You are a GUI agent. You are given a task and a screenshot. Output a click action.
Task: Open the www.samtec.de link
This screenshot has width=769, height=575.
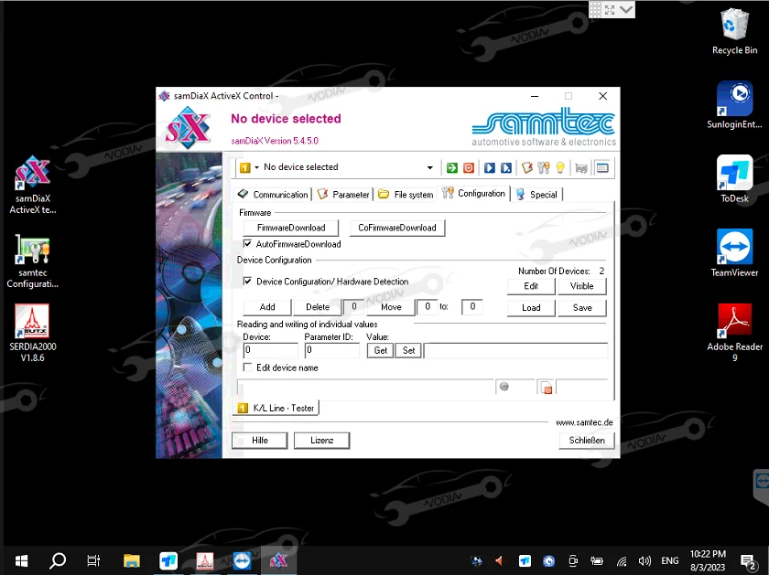pyautogui.click(x=584, y=422)
